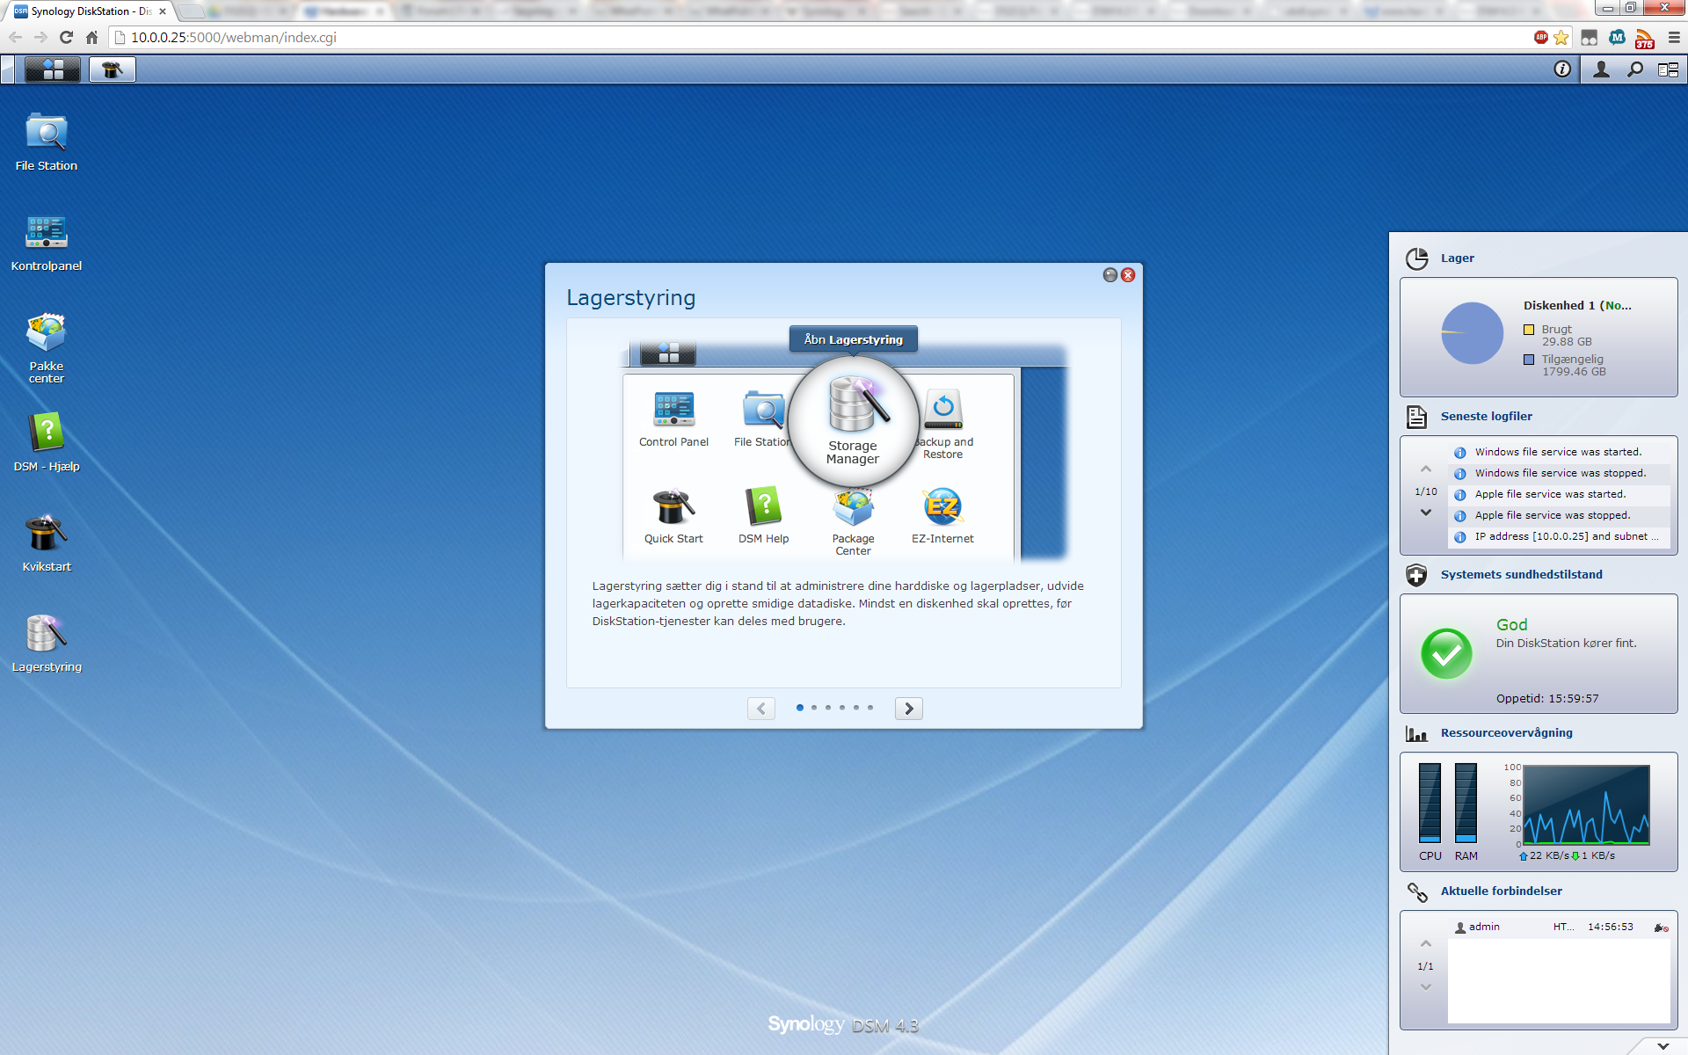Viewport: 1688px width, 1055px height.
Task: Click the network traffic graph
Action: [1586, 805]
